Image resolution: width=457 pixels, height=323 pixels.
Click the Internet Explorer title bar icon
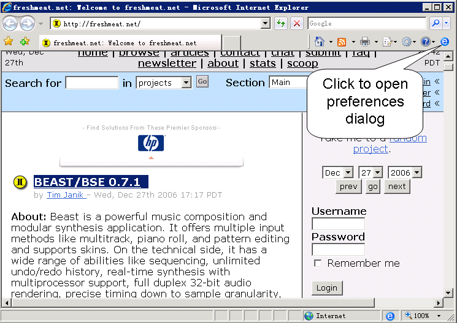click(7, 7)
